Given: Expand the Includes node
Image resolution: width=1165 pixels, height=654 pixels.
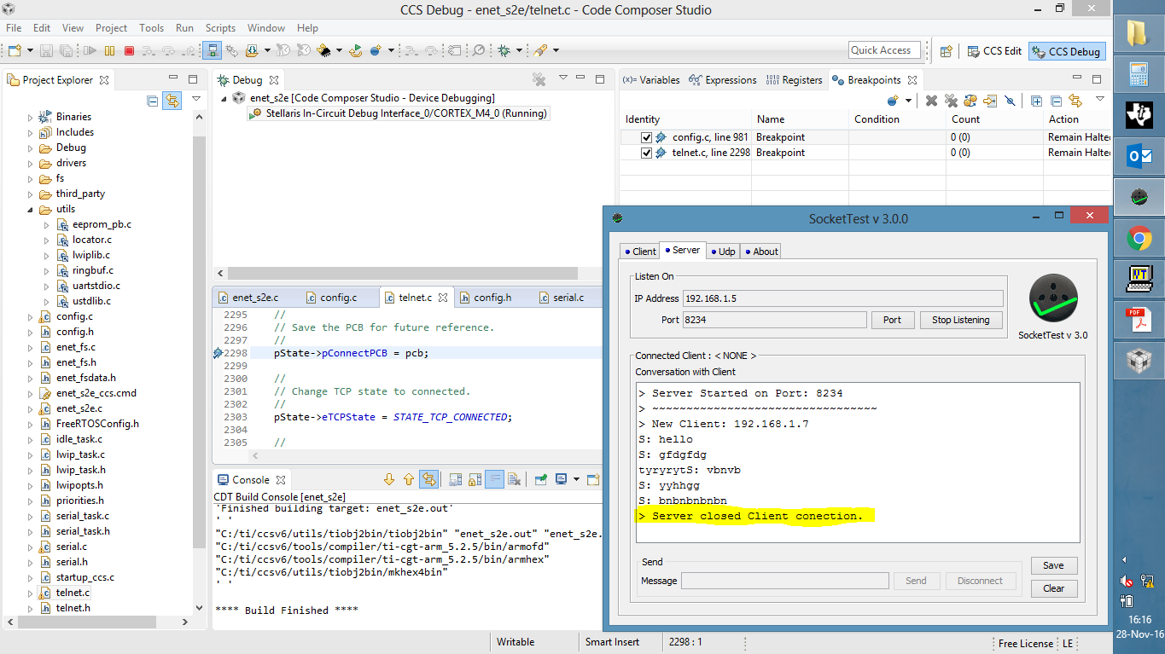Looking at the screenshot, I should (x=31, y=132).
